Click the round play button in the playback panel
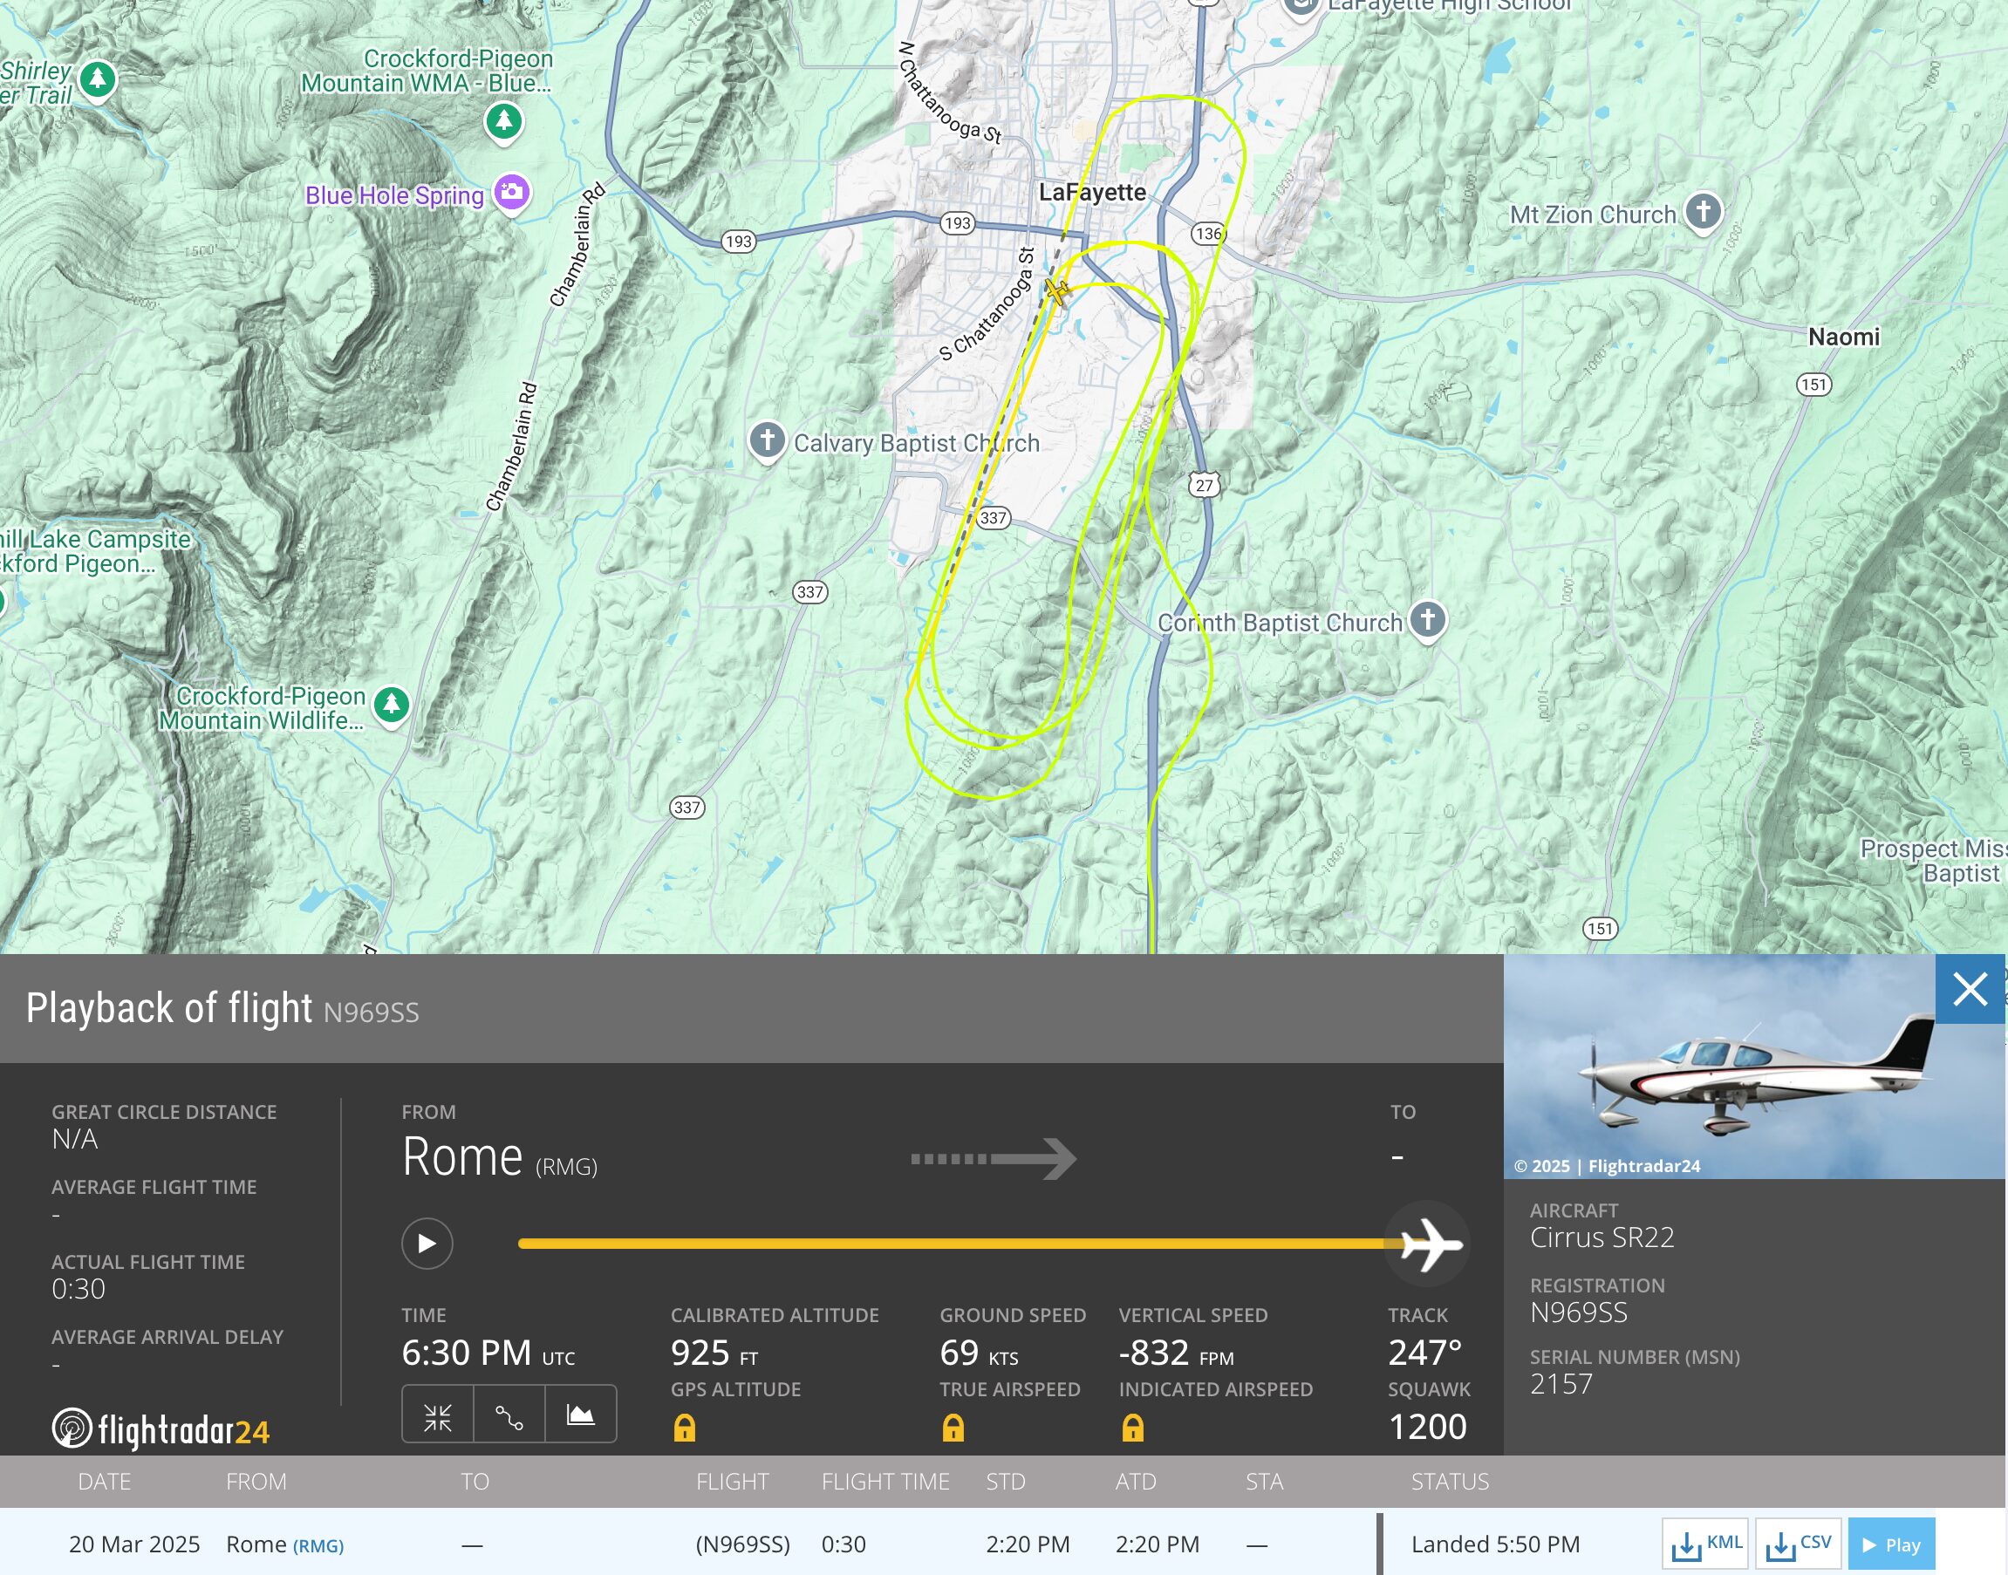Image resolution: width=2008 pixels, height=1575 pixels. click(x=427, y=1243)
